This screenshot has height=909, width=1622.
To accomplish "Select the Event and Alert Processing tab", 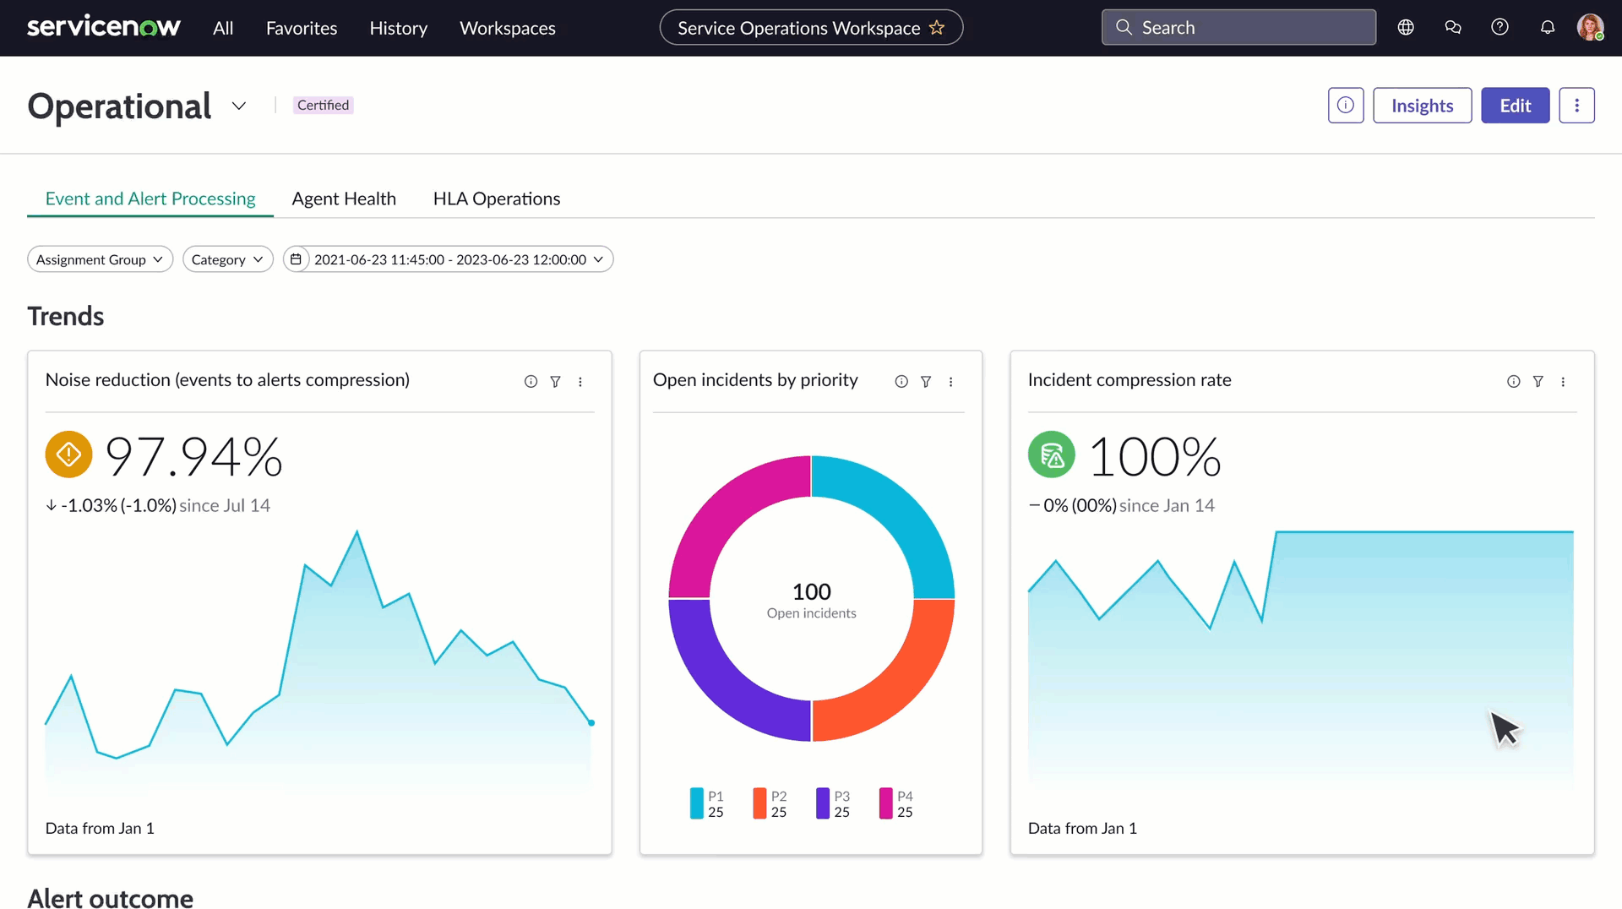I will click(150, 199).
